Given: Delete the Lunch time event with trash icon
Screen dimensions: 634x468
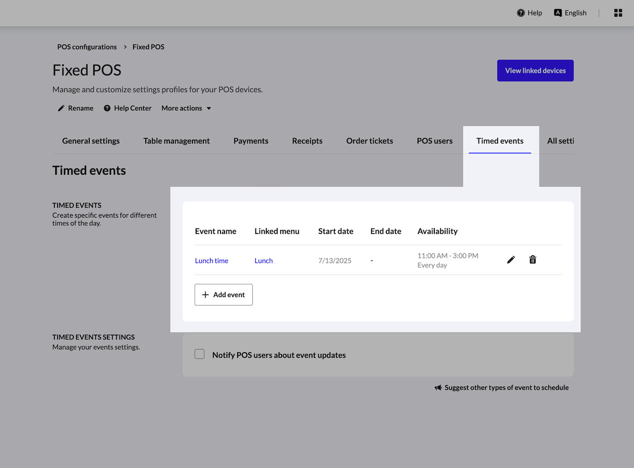Looking at the screenshot, I should pos(533,260).
